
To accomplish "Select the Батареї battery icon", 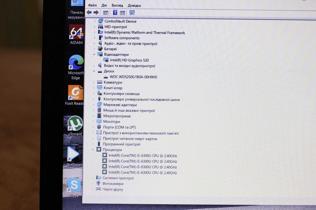I will [x=100, y=48].
